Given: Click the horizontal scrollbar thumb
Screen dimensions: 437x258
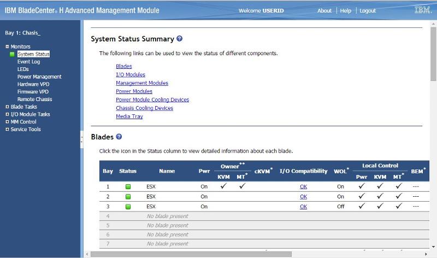Looking at the screenshot, I should [x=191, y=254].
